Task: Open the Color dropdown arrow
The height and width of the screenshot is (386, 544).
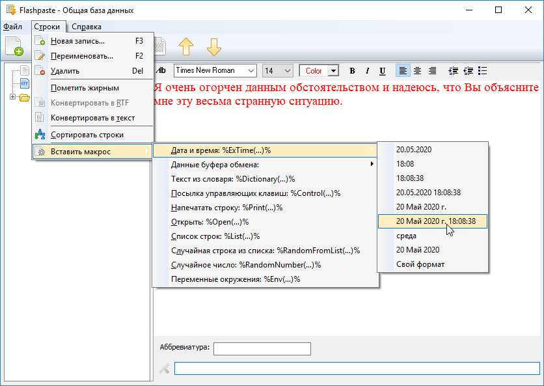Action: click(333, 71)
